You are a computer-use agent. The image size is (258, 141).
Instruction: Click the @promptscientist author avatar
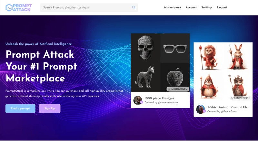tap(138, 100)
